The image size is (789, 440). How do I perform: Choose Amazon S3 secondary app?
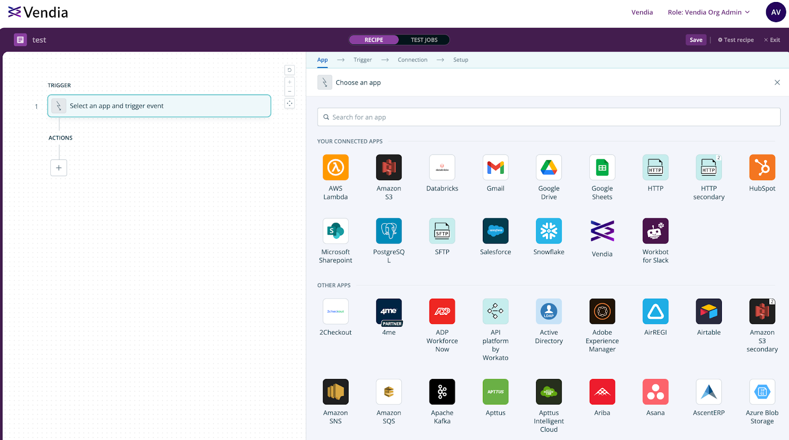tap(762, 311)
